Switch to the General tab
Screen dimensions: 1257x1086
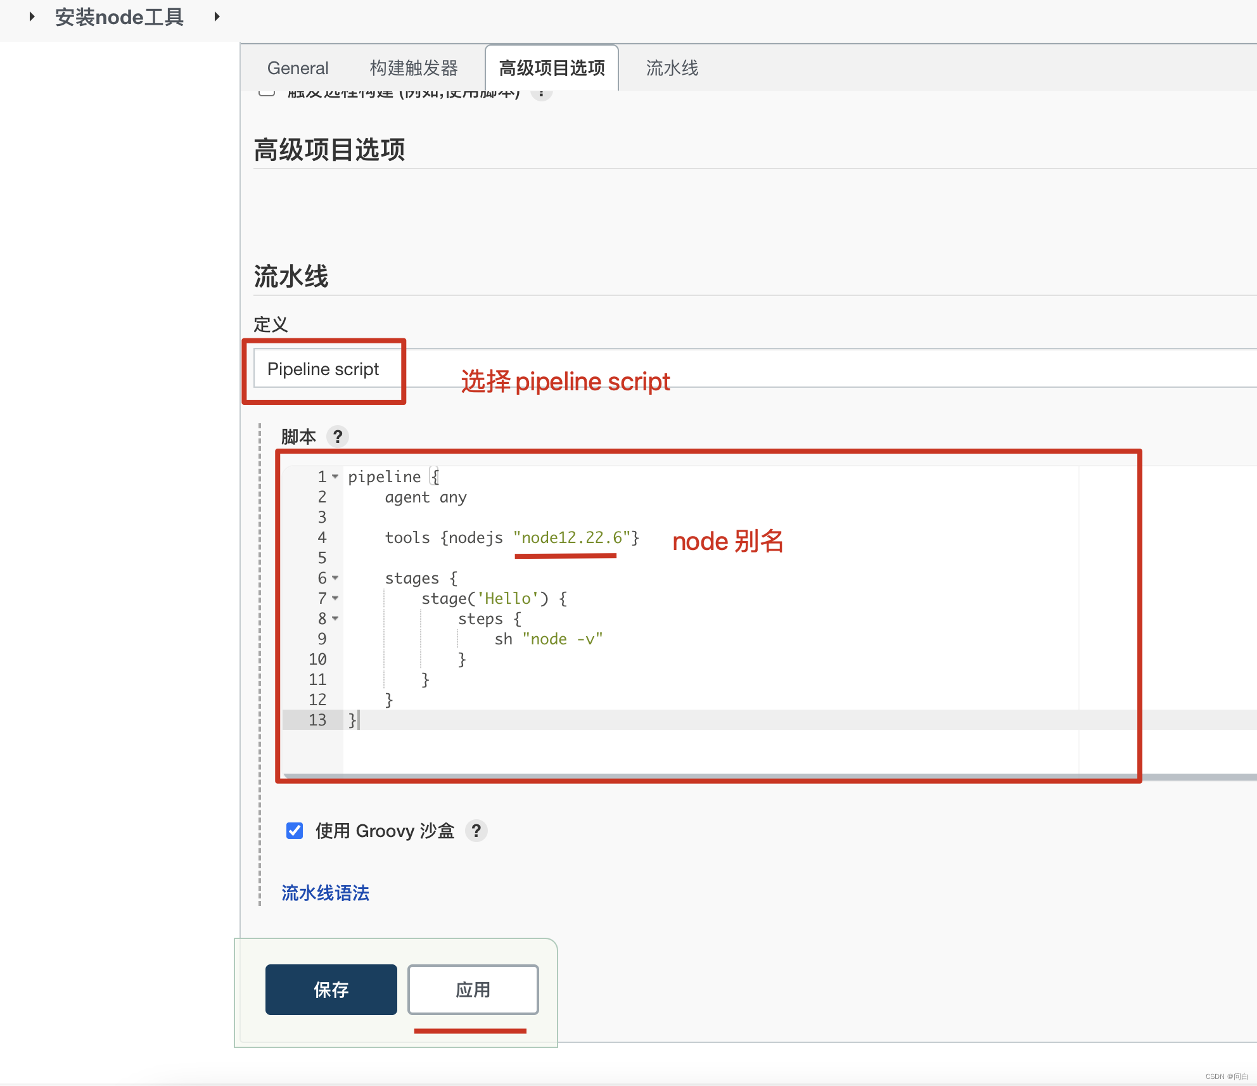click(x=297, y=68)
